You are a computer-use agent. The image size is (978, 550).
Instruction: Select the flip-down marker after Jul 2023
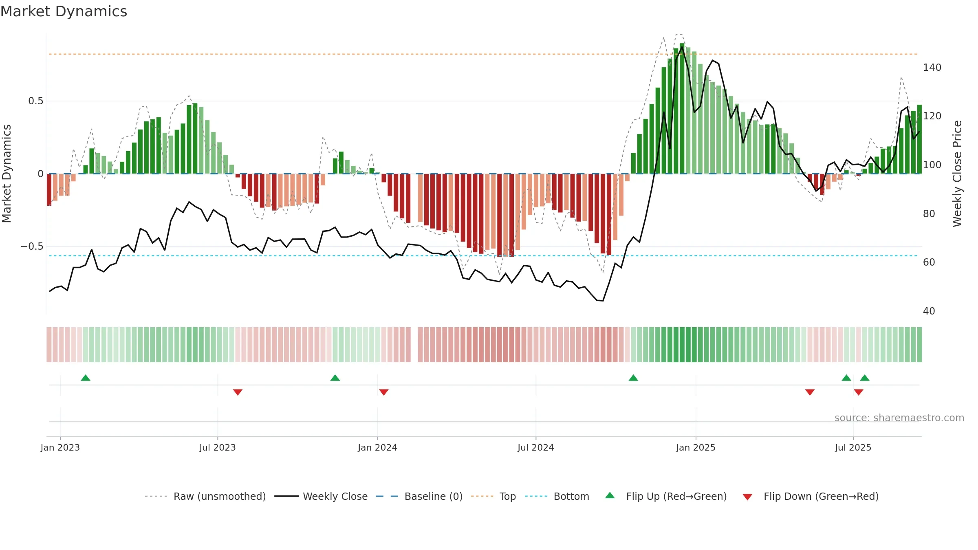[x=238, y=392]
